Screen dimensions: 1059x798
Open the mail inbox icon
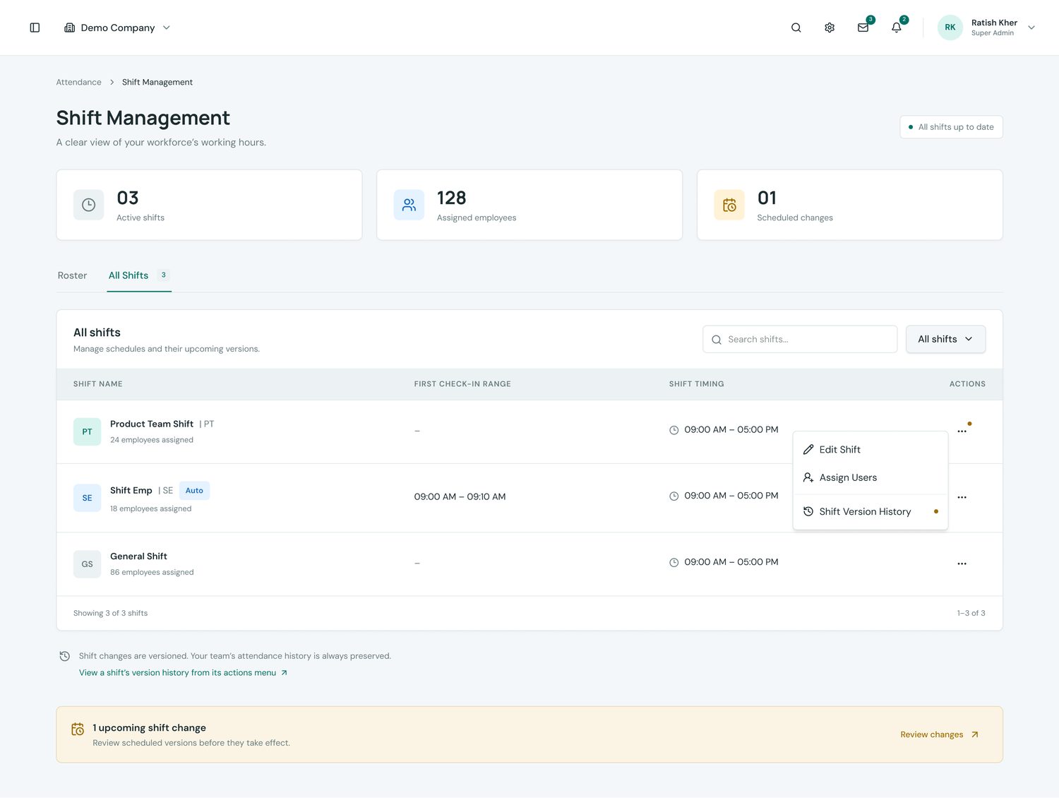pos(863,28)
